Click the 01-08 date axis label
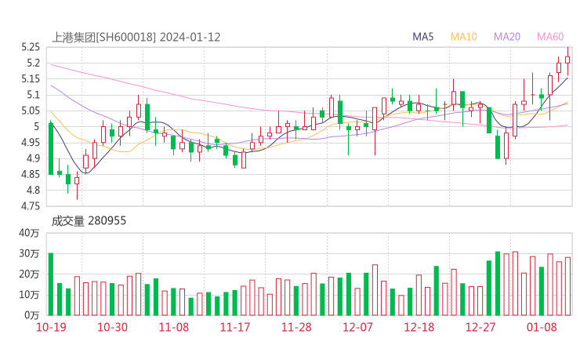 (542, 327)
